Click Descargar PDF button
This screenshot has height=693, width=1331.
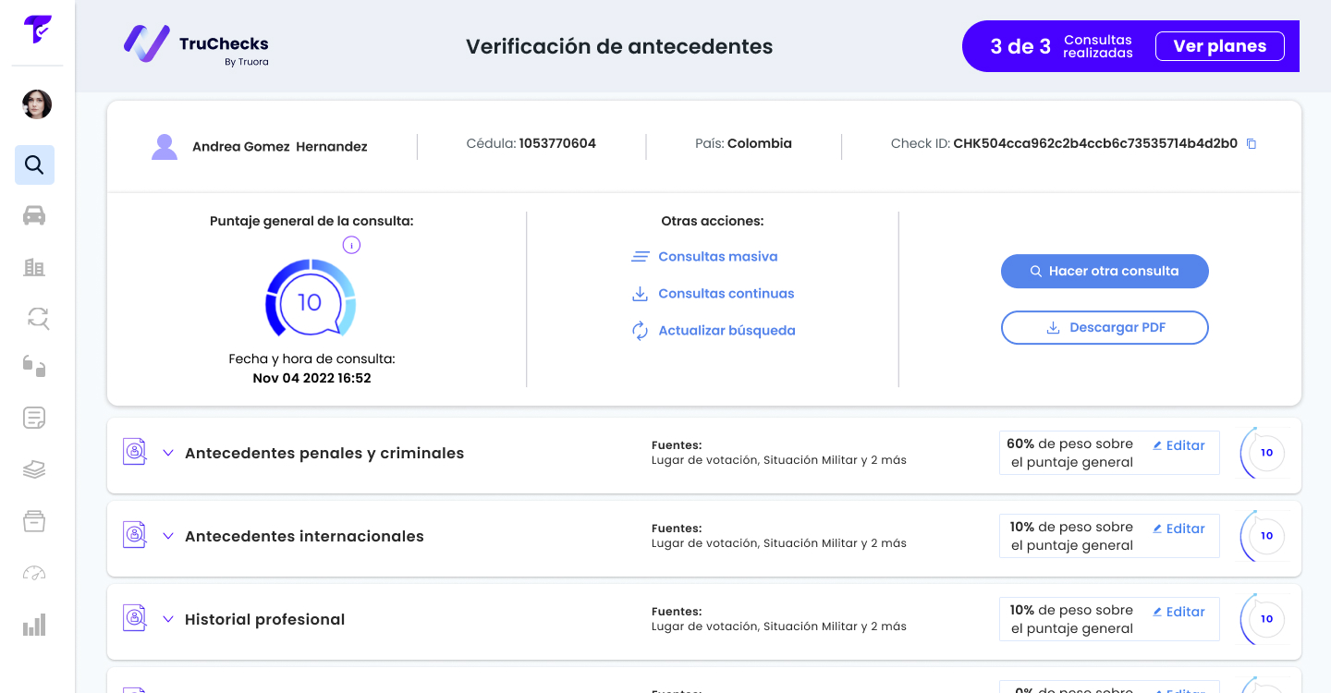pos(1105,328)
